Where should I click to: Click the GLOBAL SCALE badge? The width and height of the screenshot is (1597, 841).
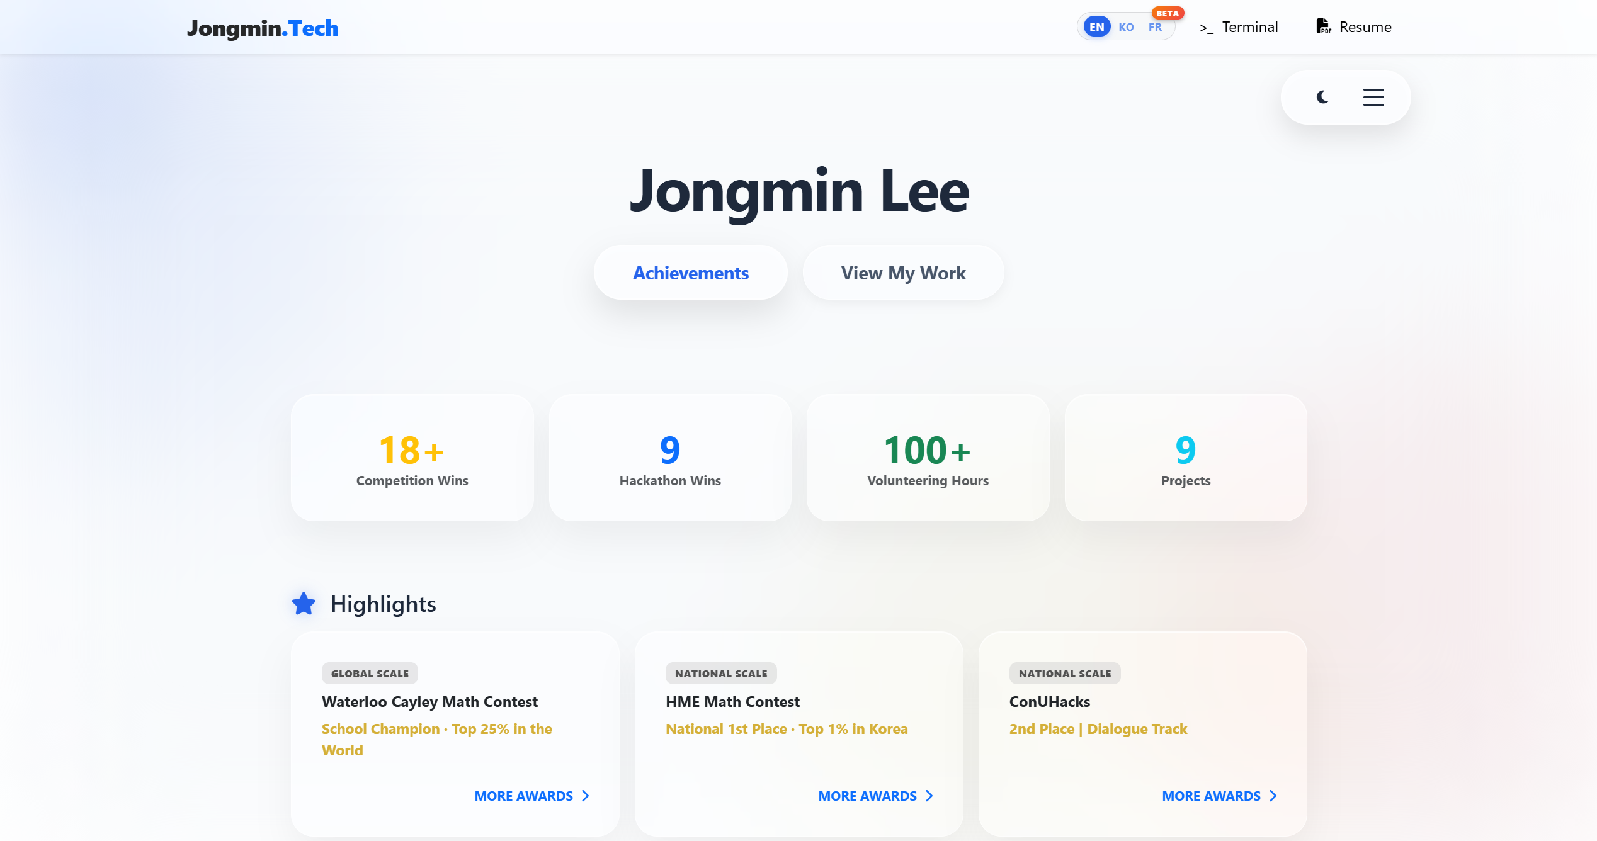[370, 674]
